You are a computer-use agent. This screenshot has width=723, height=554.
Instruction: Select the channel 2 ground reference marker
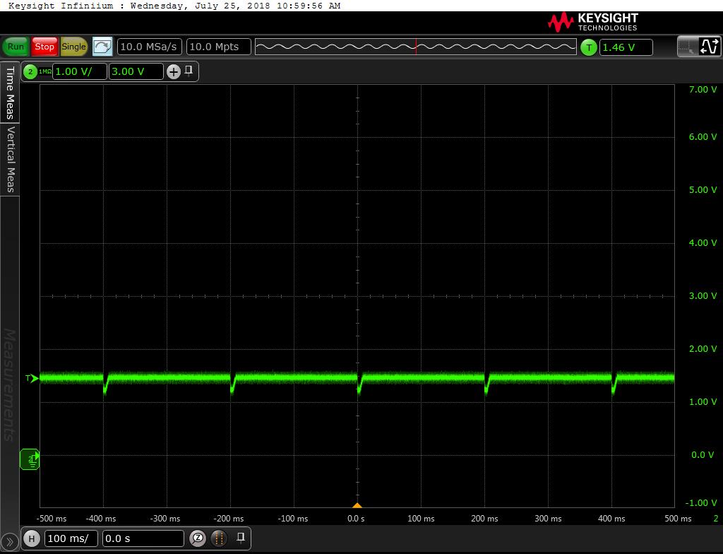[30, 459]
